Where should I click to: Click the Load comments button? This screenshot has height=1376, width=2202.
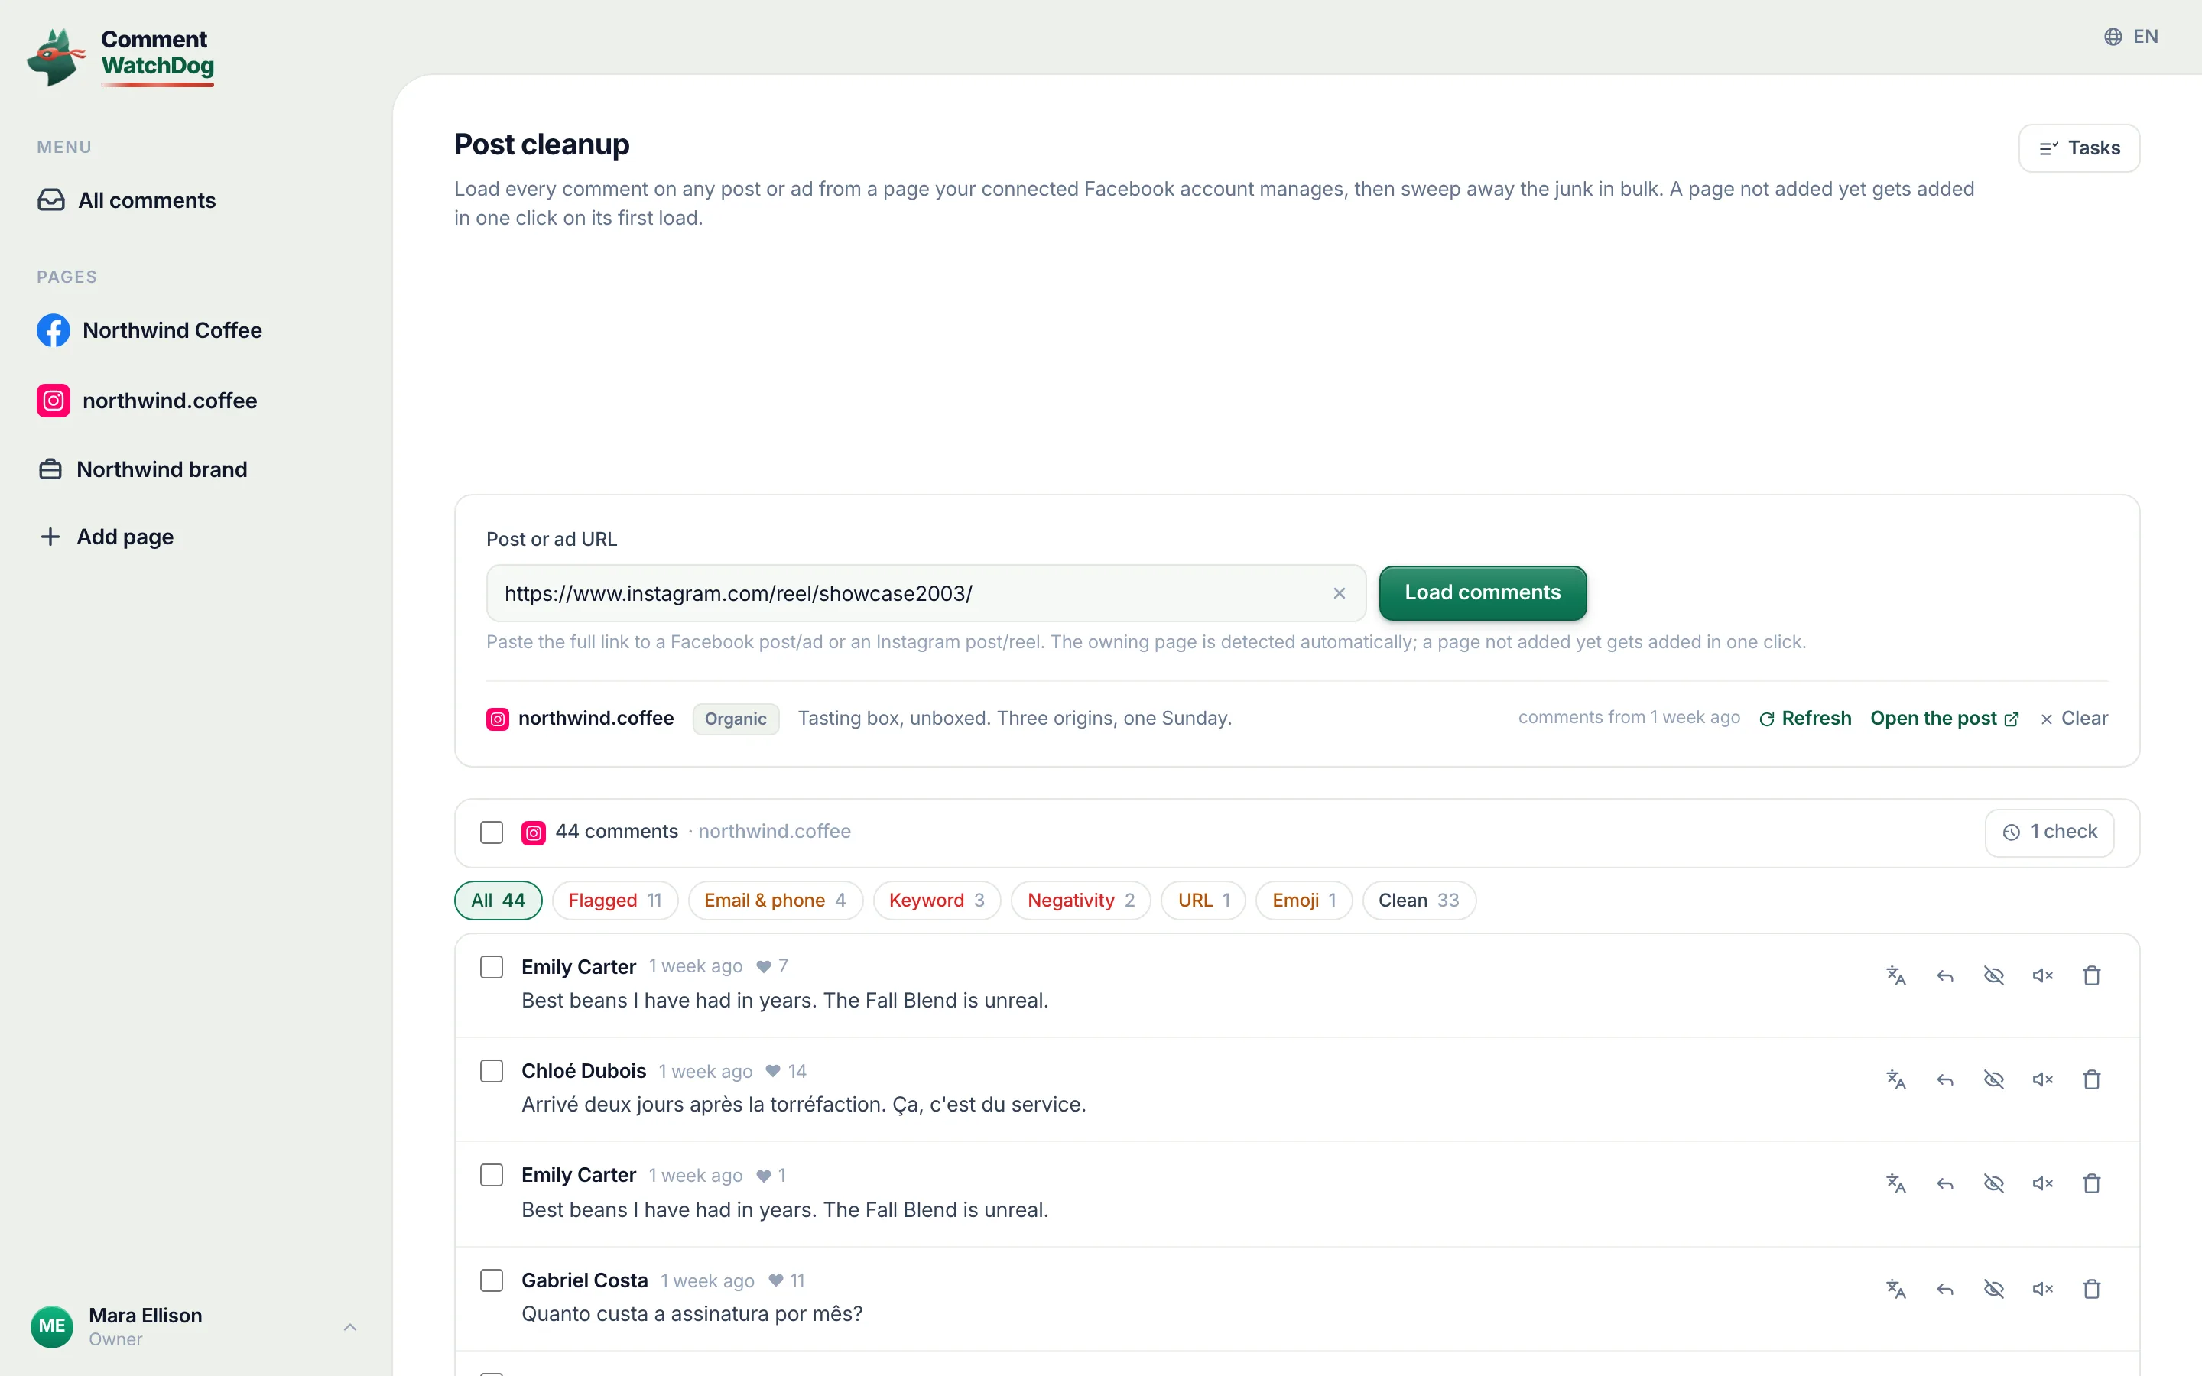tap(1483, 592)
